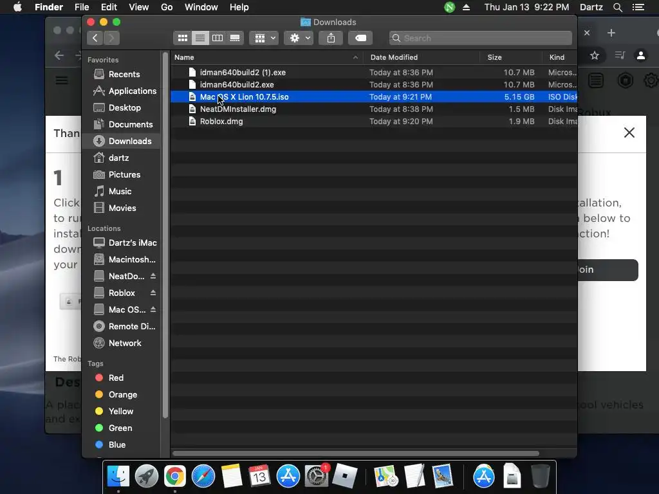Screen dimensions: 659x494
Task: Select idman640build2 (1).exe file
Action: tap(374, 72)
